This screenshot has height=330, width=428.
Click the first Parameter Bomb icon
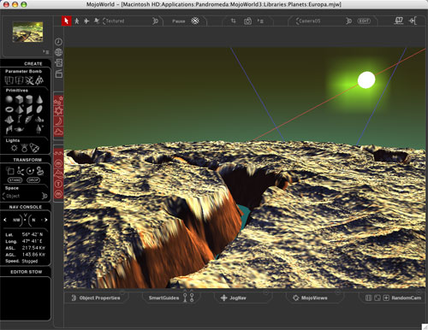(9, 80)
